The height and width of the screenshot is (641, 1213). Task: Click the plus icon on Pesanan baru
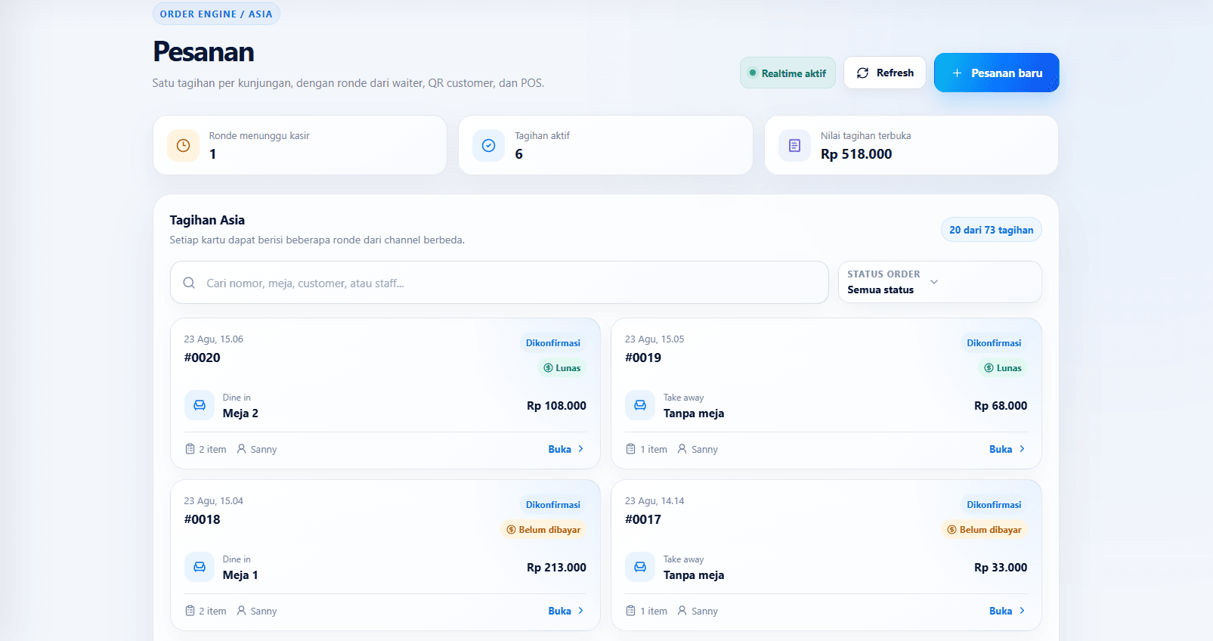pyautogui.click(x=957, y=73)
